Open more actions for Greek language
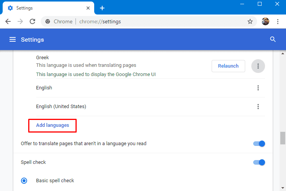This screenshot has width=286, height=191. click(x=258, y=66)
